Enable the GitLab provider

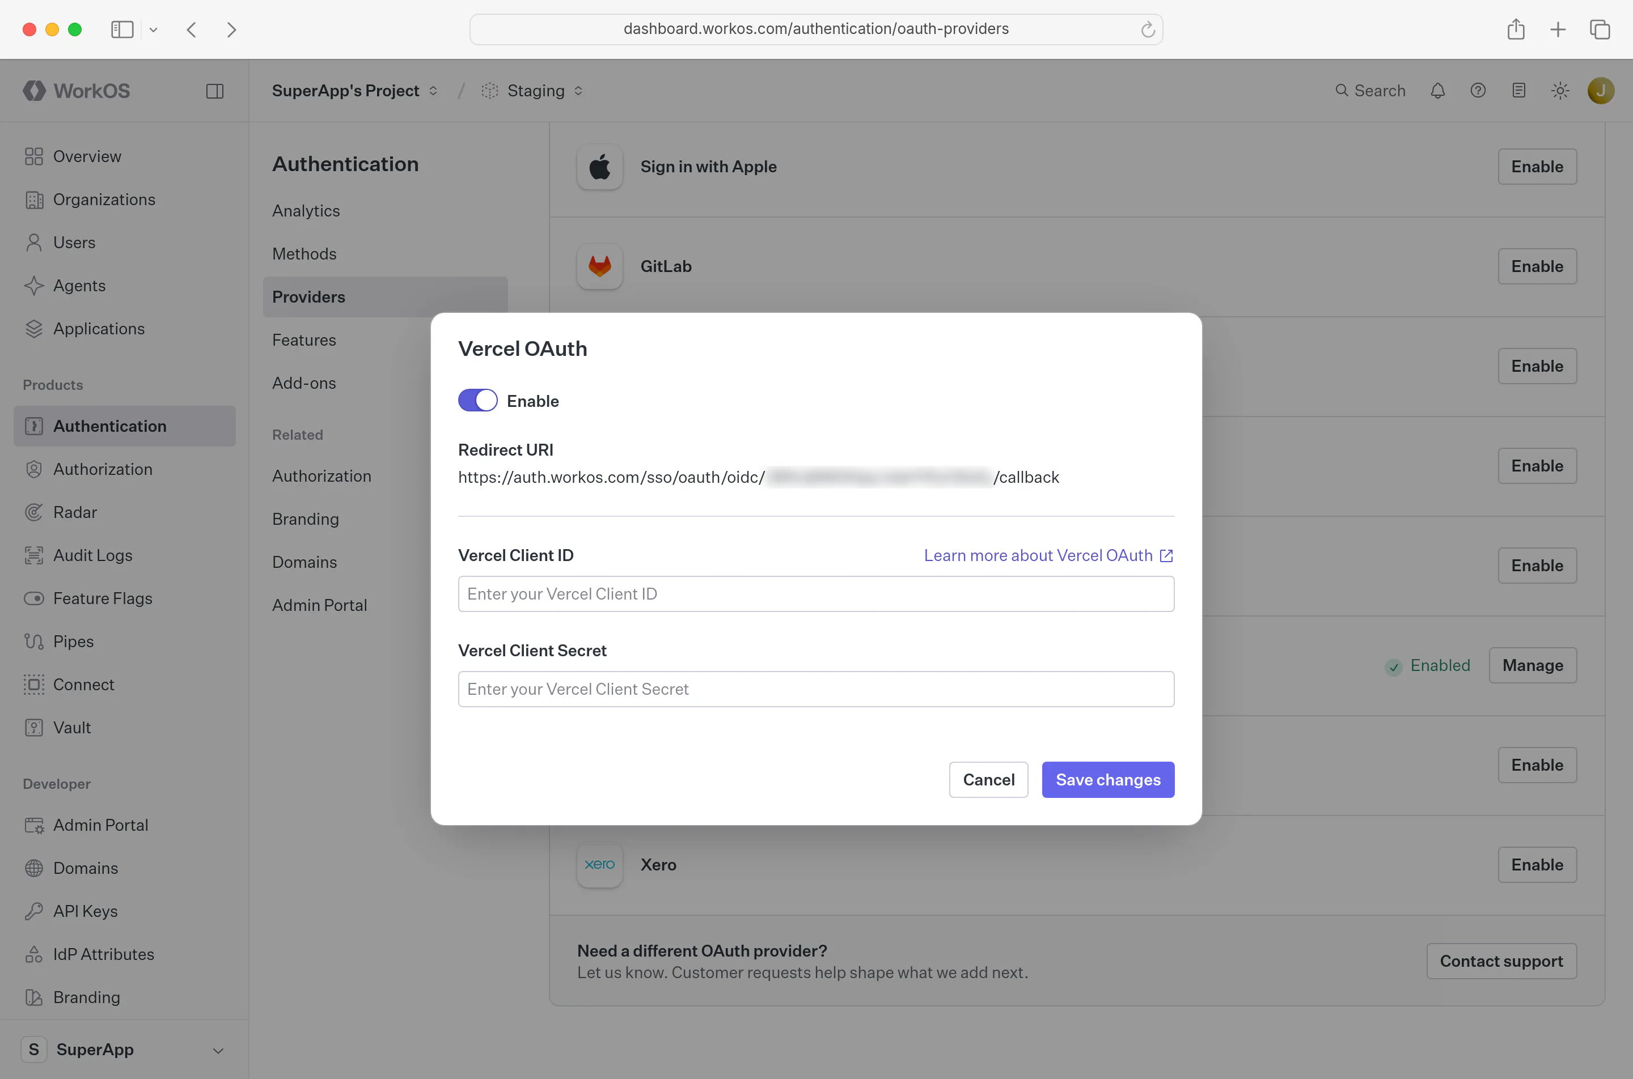point(1537,266)
